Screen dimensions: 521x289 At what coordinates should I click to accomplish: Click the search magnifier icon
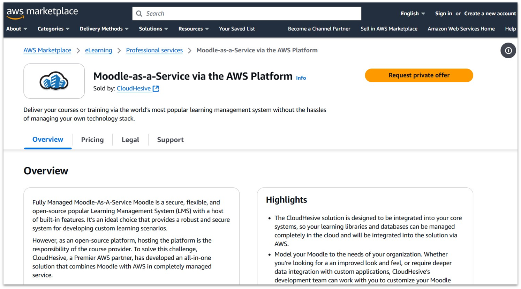[139, 14]
